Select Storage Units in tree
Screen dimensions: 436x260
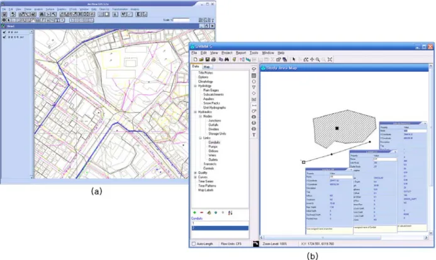[x=218, y=133]
